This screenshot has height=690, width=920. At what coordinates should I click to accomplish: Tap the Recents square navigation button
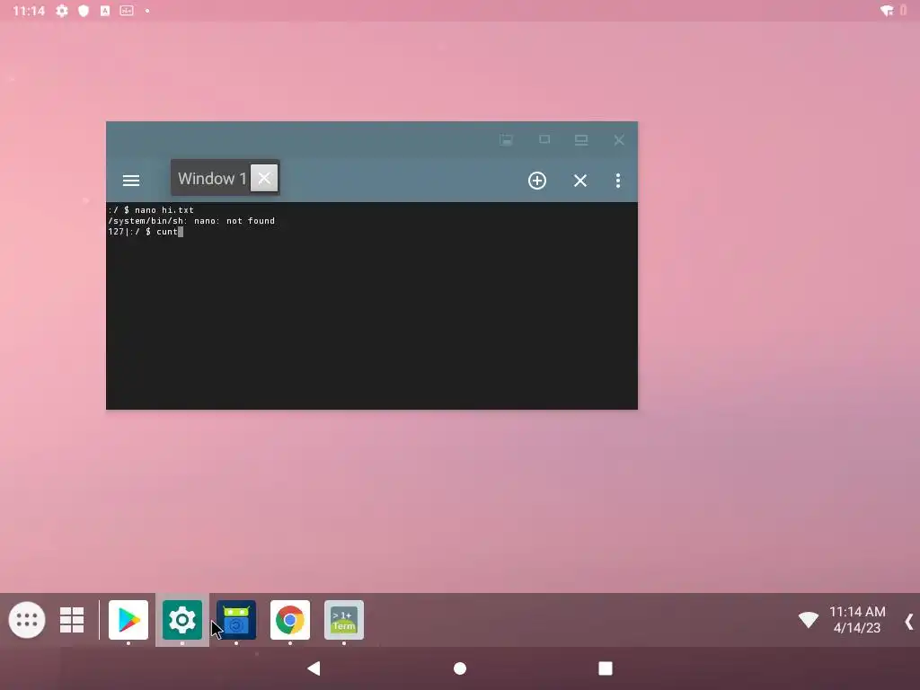[606, 668]
